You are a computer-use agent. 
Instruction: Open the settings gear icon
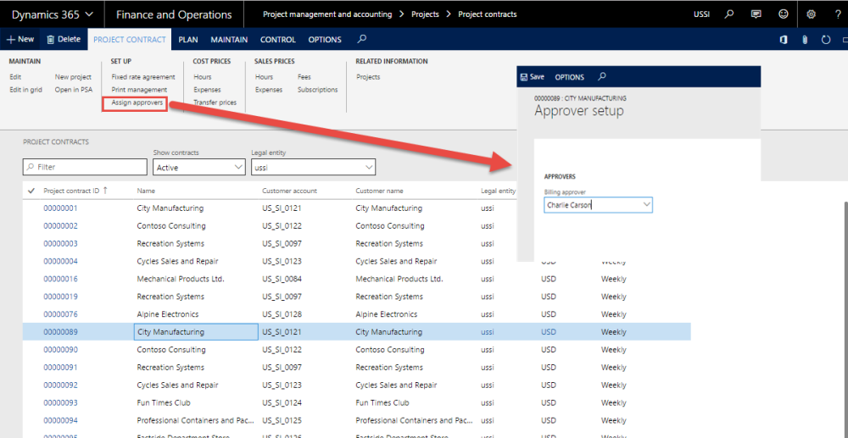coord(812,14)
